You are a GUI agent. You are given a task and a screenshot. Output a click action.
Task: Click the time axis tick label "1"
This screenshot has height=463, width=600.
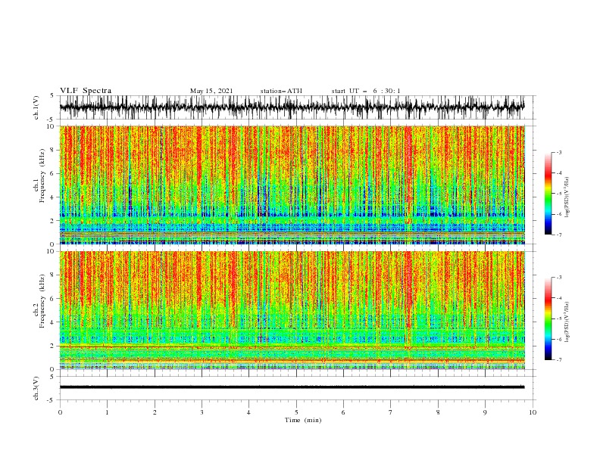coord(108,412)
